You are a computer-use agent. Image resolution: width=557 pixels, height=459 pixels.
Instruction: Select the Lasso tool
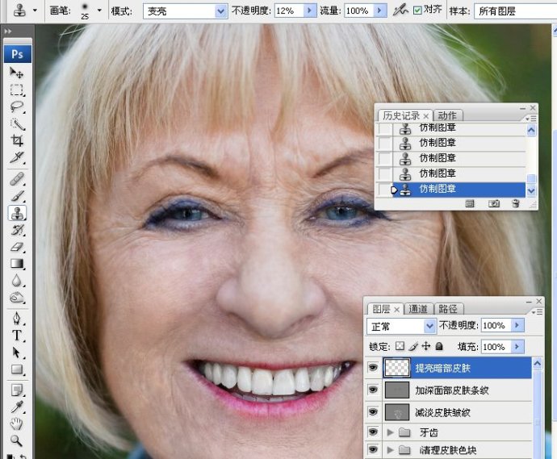pos(16,106)
